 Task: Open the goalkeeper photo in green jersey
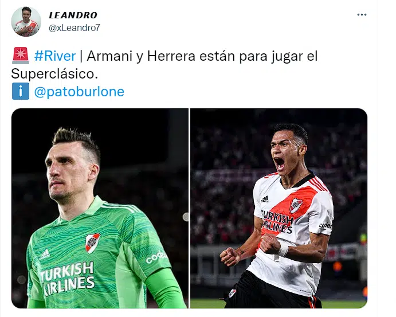(x=100, y=208)
